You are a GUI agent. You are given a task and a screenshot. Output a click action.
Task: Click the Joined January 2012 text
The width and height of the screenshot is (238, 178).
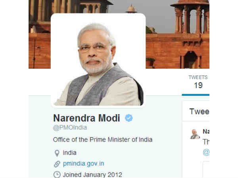pyautogui.click(x=92, y=175)
